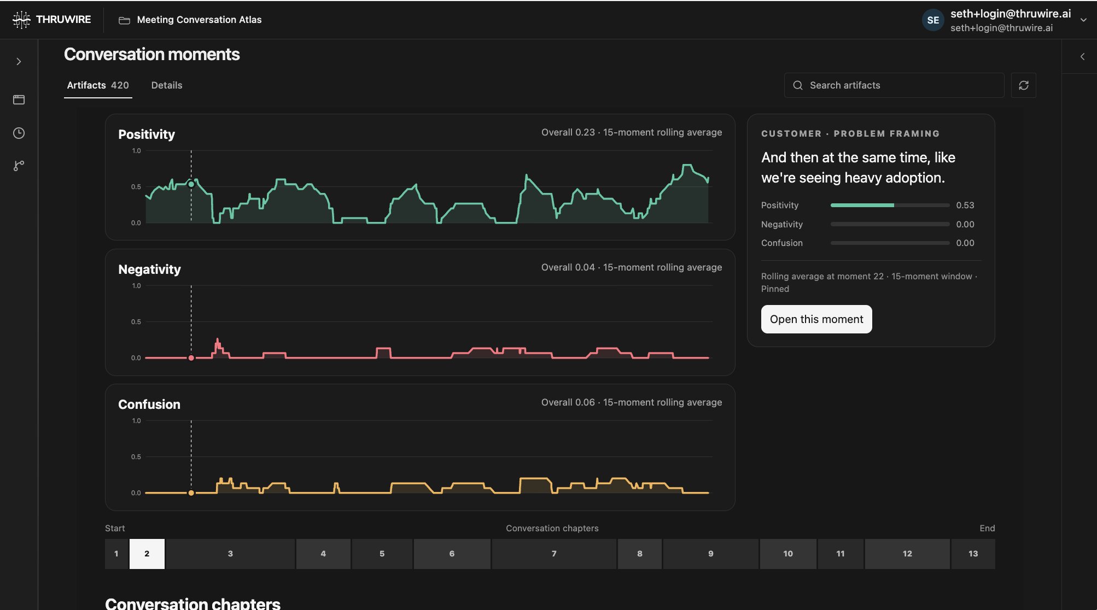The image size is (1097, 610).
Task: Click the 'Customer · Problem Framing' label
Action: point(850,133)
